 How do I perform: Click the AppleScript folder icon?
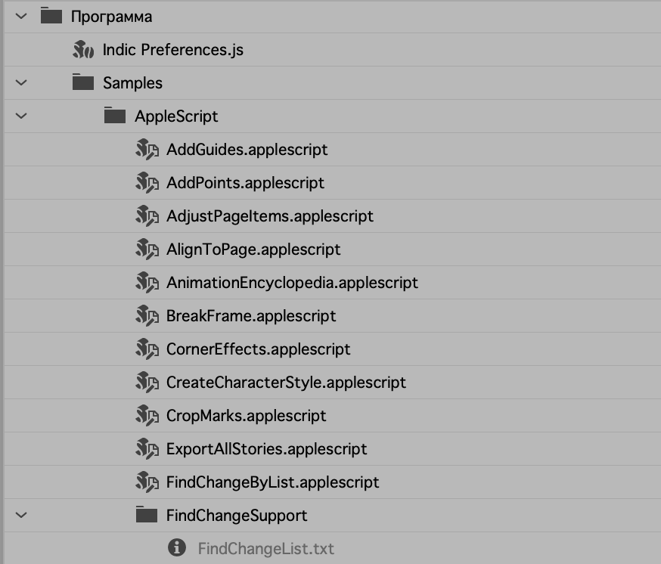115,116
